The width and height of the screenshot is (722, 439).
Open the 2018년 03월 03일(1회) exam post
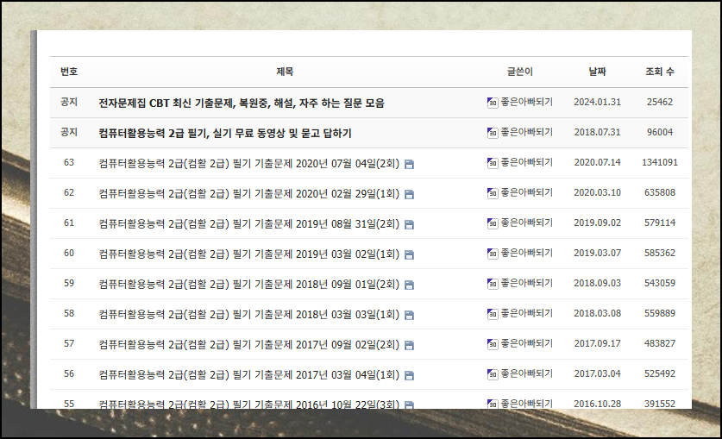click(248, 314)
